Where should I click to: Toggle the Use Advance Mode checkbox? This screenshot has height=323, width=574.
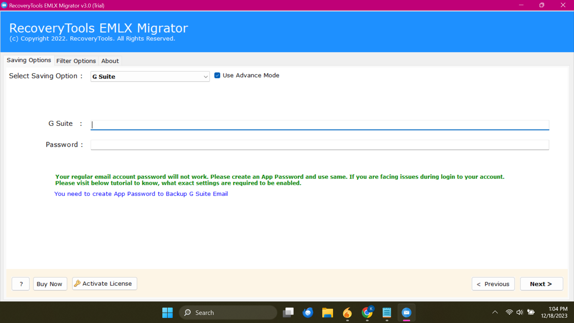217,75
